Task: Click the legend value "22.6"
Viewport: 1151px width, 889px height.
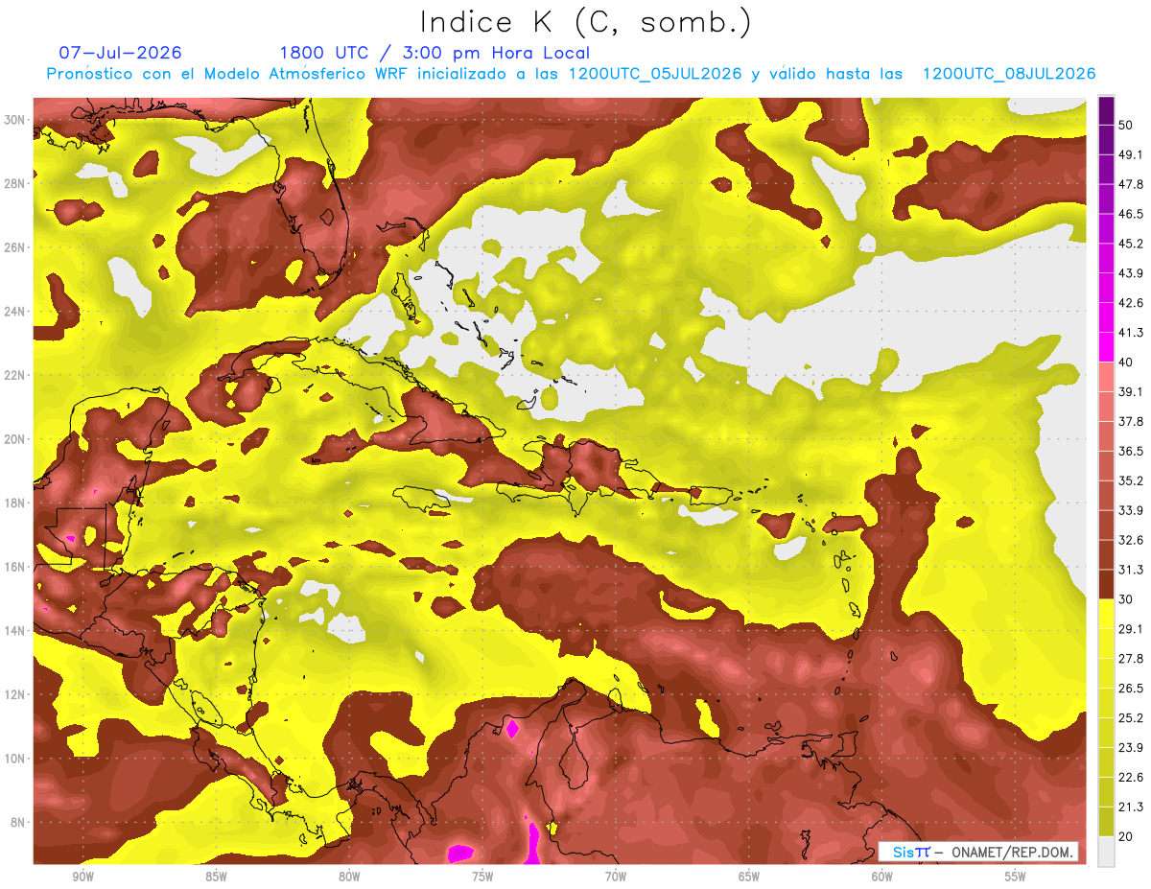Action: (1131, 777)
